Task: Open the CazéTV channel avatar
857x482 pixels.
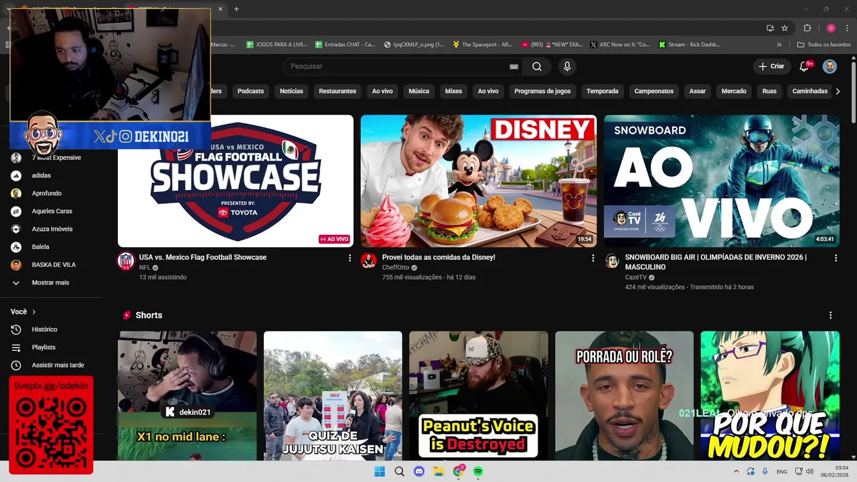Action: point(612,261)
